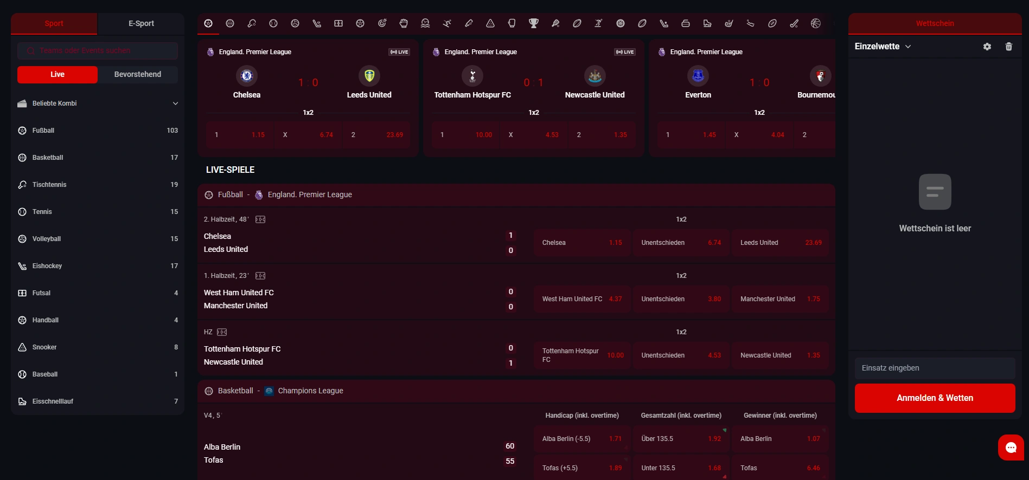Screen dimensions: 1029x480
Task: Open the E-Sport tab
Action: (x=141, y=23)
